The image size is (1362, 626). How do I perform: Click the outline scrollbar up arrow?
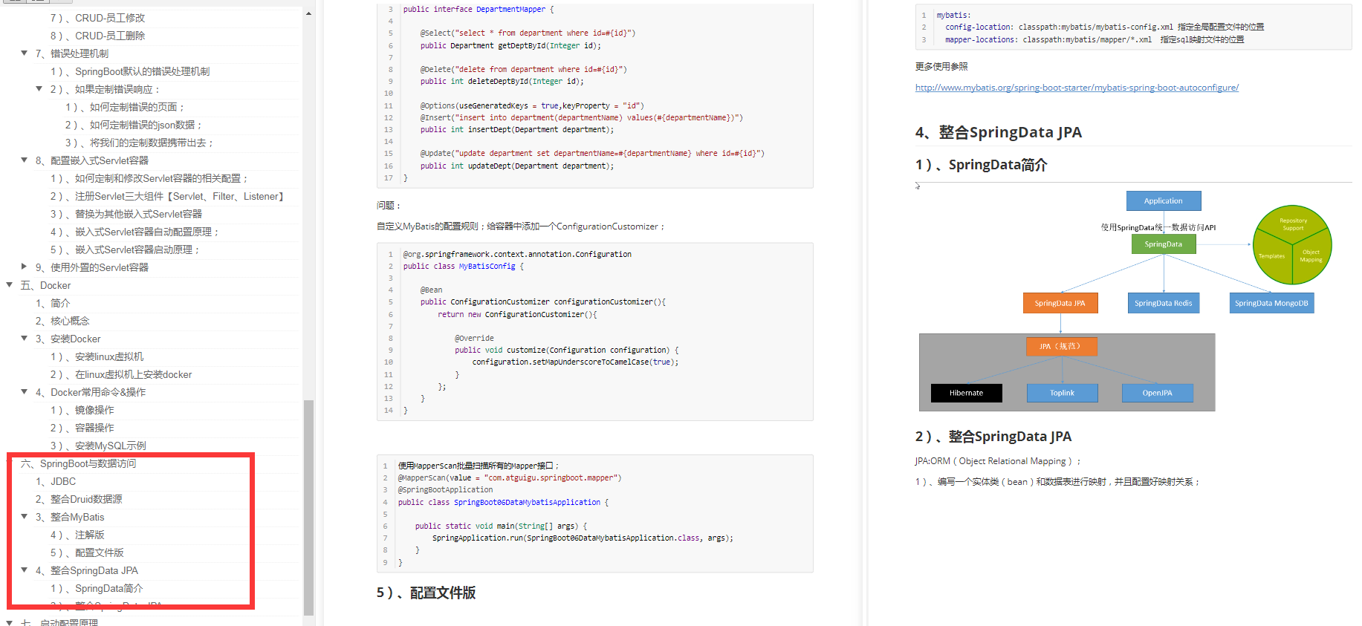[x=308, y=13]
